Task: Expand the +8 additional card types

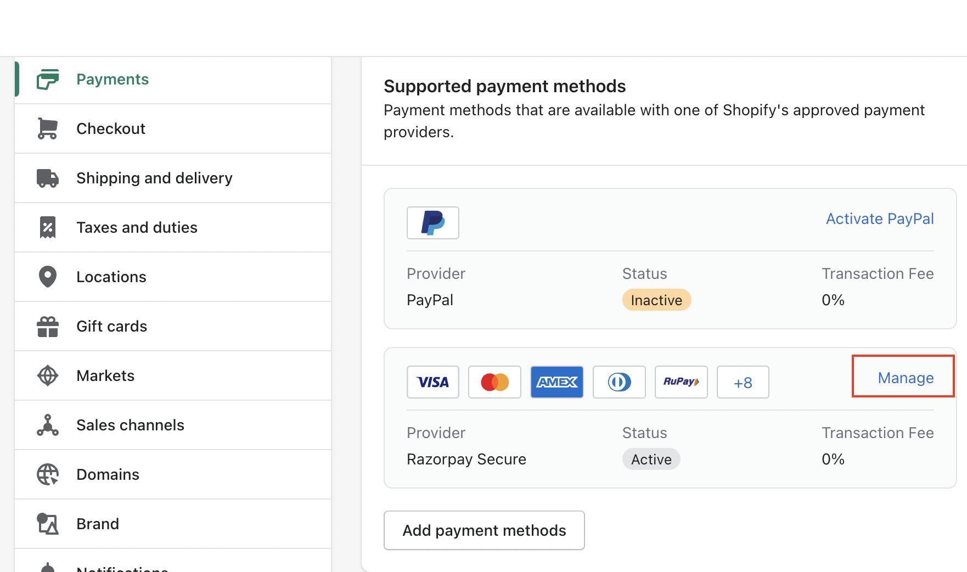Action: pyautogui.click(x=743, y=382)
